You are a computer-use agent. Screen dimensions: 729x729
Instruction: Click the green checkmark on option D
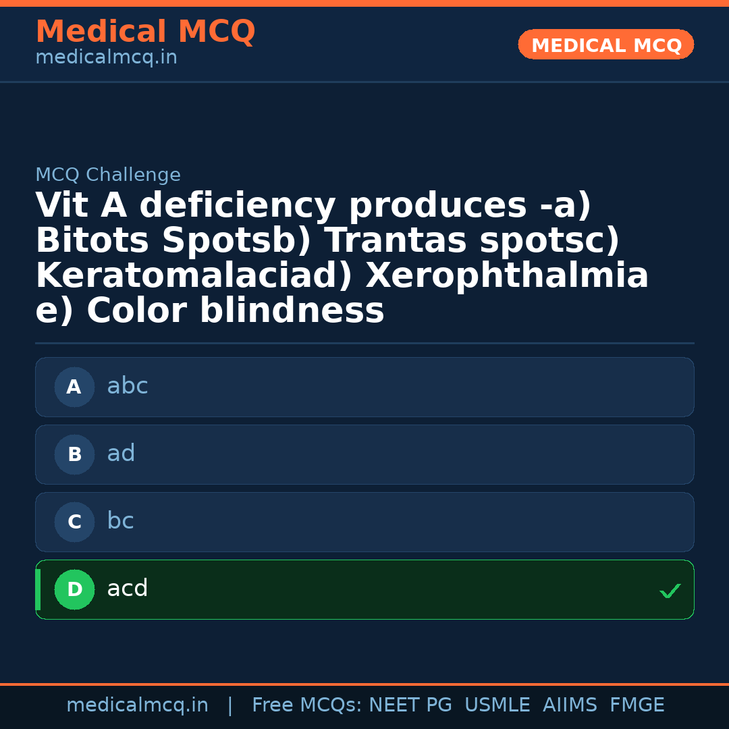click(x=670, y=591)
